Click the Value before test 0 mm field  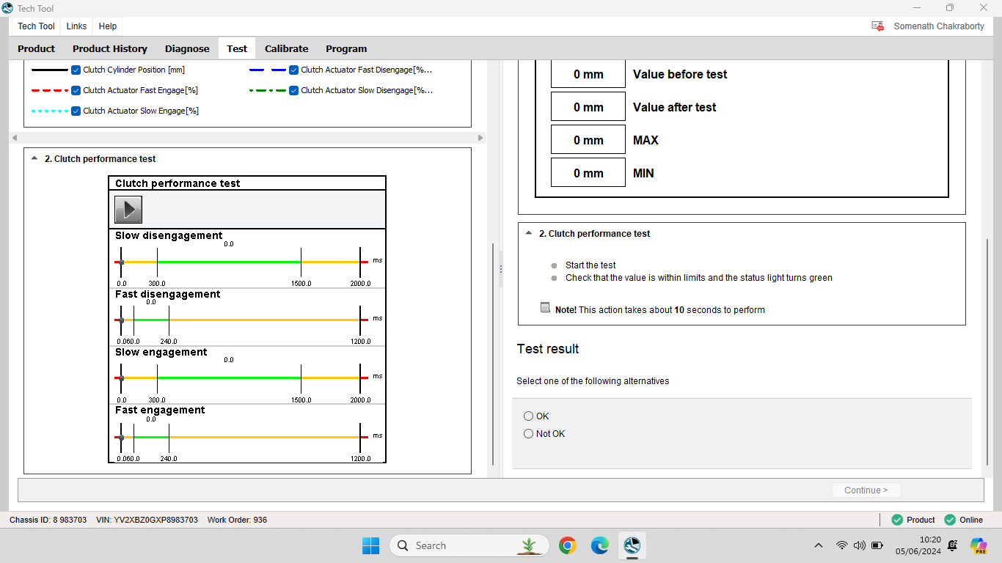point(588,74)
